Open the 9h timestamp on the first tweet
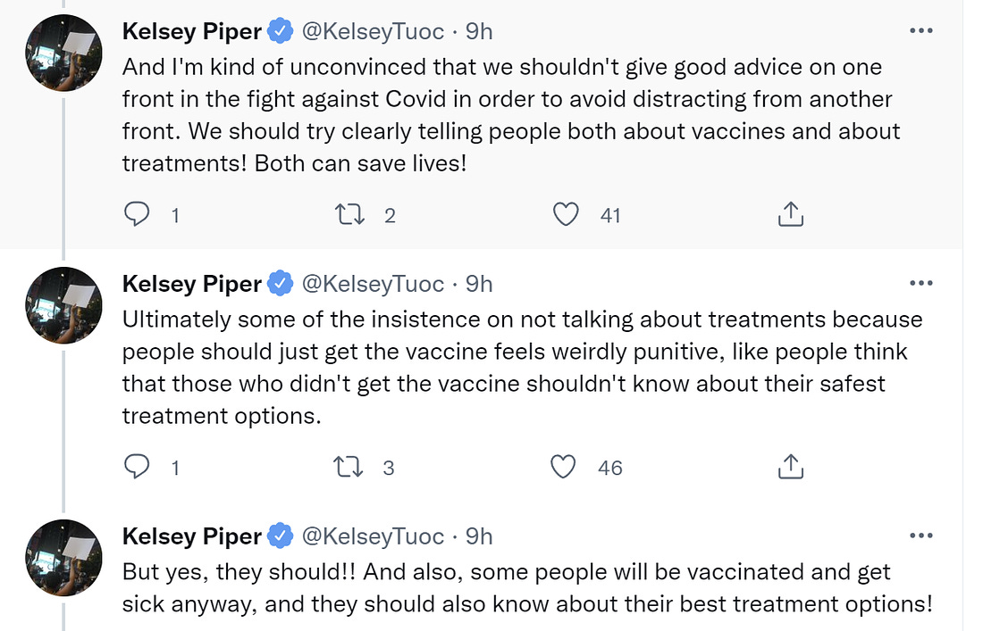Viewport: 983px width, 631px height. (479, 31)
